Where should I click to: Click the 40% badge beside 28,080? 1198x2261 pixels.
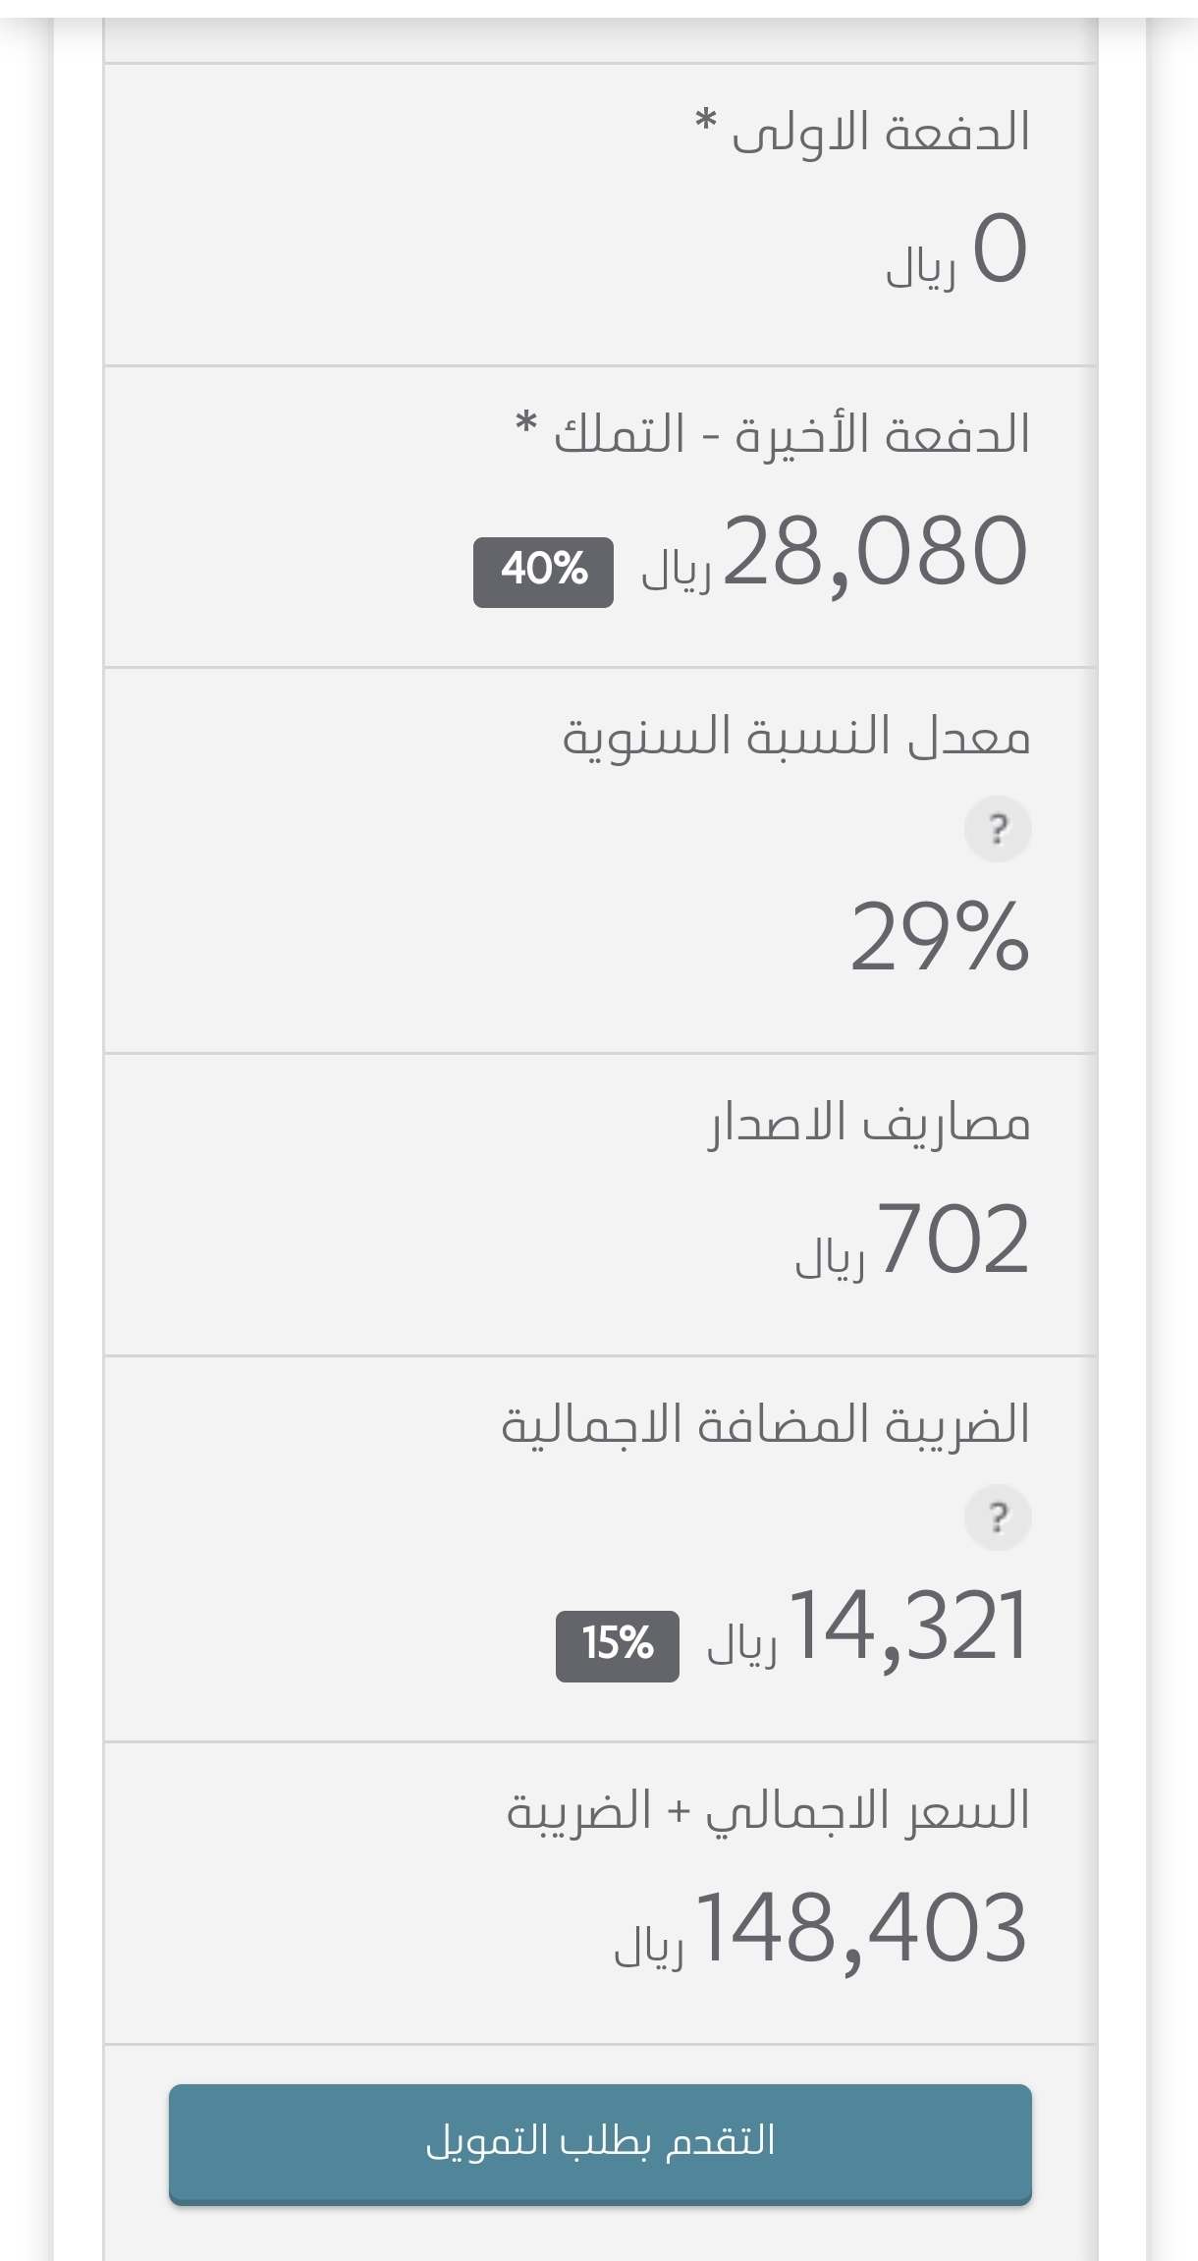click(543, 572)
